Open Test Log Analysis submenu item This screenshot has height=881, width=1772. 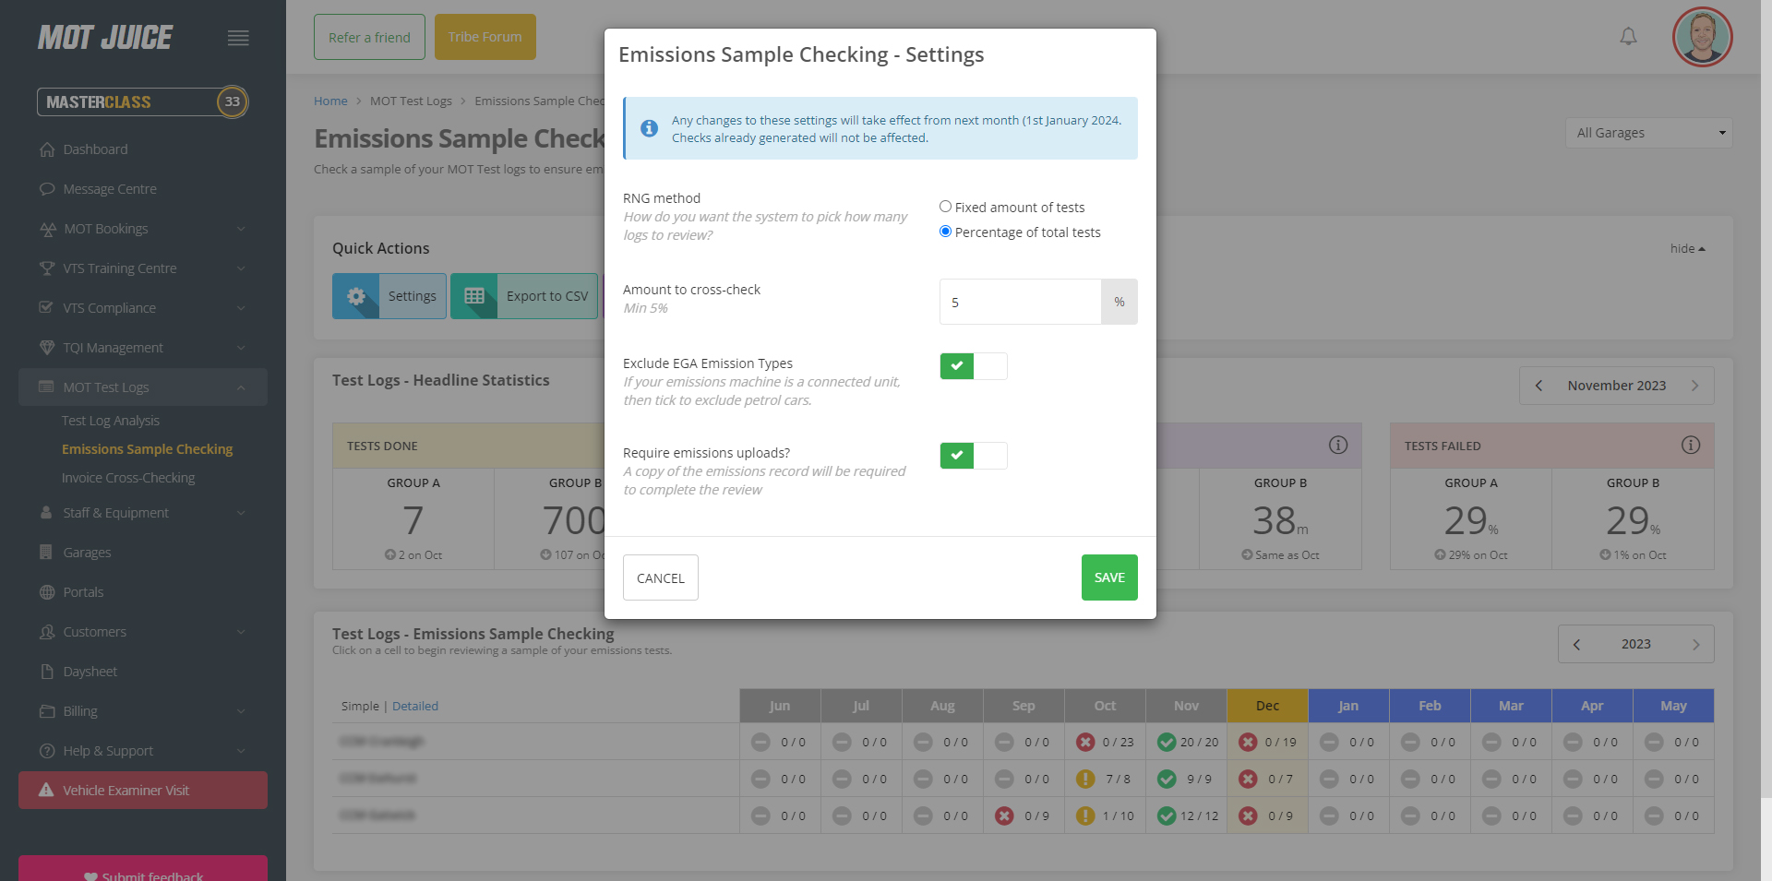click(111, 421)
